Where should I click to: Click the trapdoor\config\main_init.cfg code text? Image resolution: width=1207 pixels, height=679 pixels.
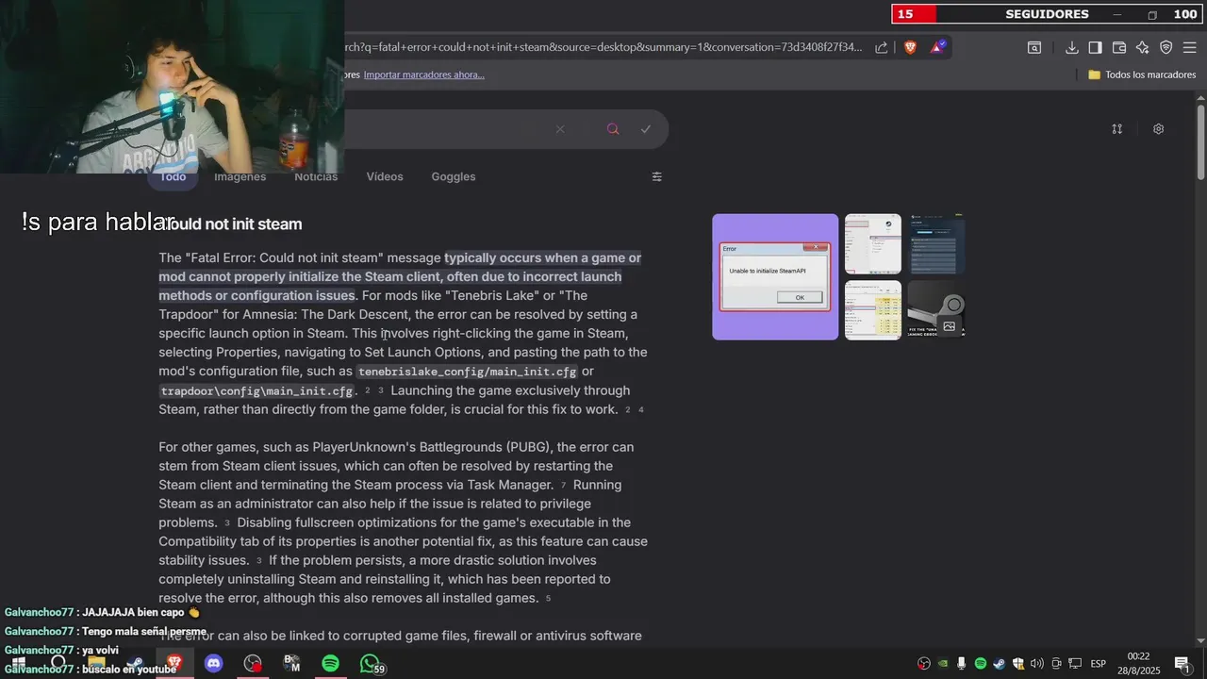[257, 391]
